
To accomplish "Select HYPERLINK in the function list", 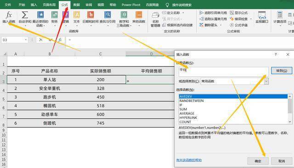I will [x=233, y=118].
